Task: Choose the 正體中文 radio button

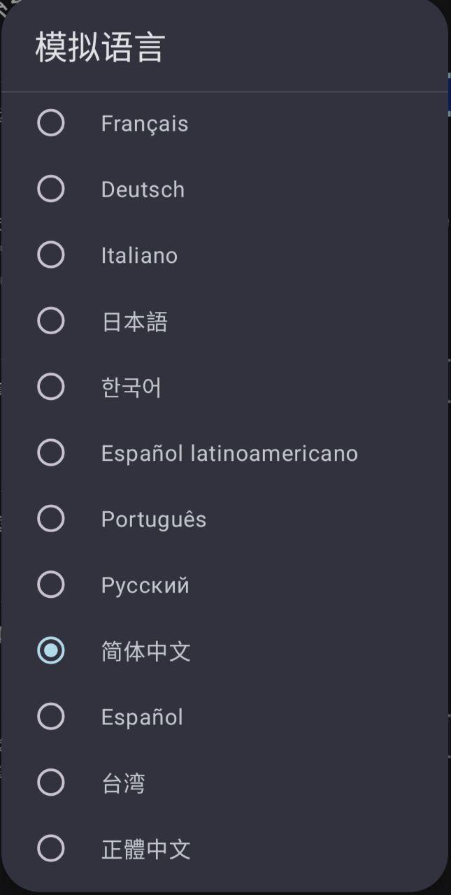Action: (x=51, y=849)
